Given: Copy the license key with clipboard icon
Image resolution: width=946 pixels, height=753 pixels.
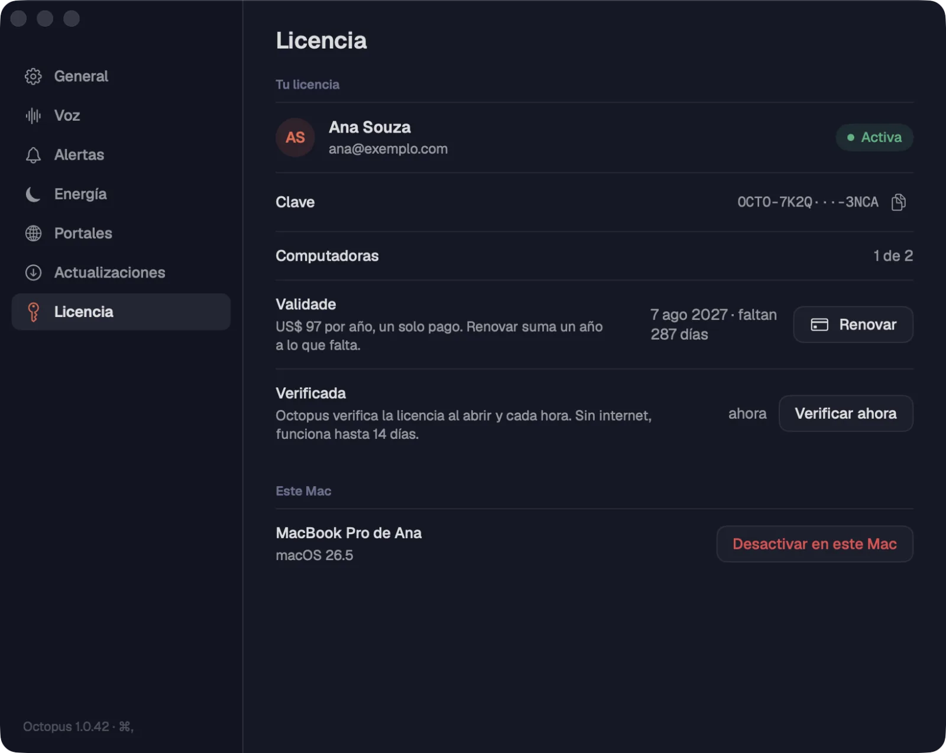Looking at the screenshot, I should (x=898, y=202).
